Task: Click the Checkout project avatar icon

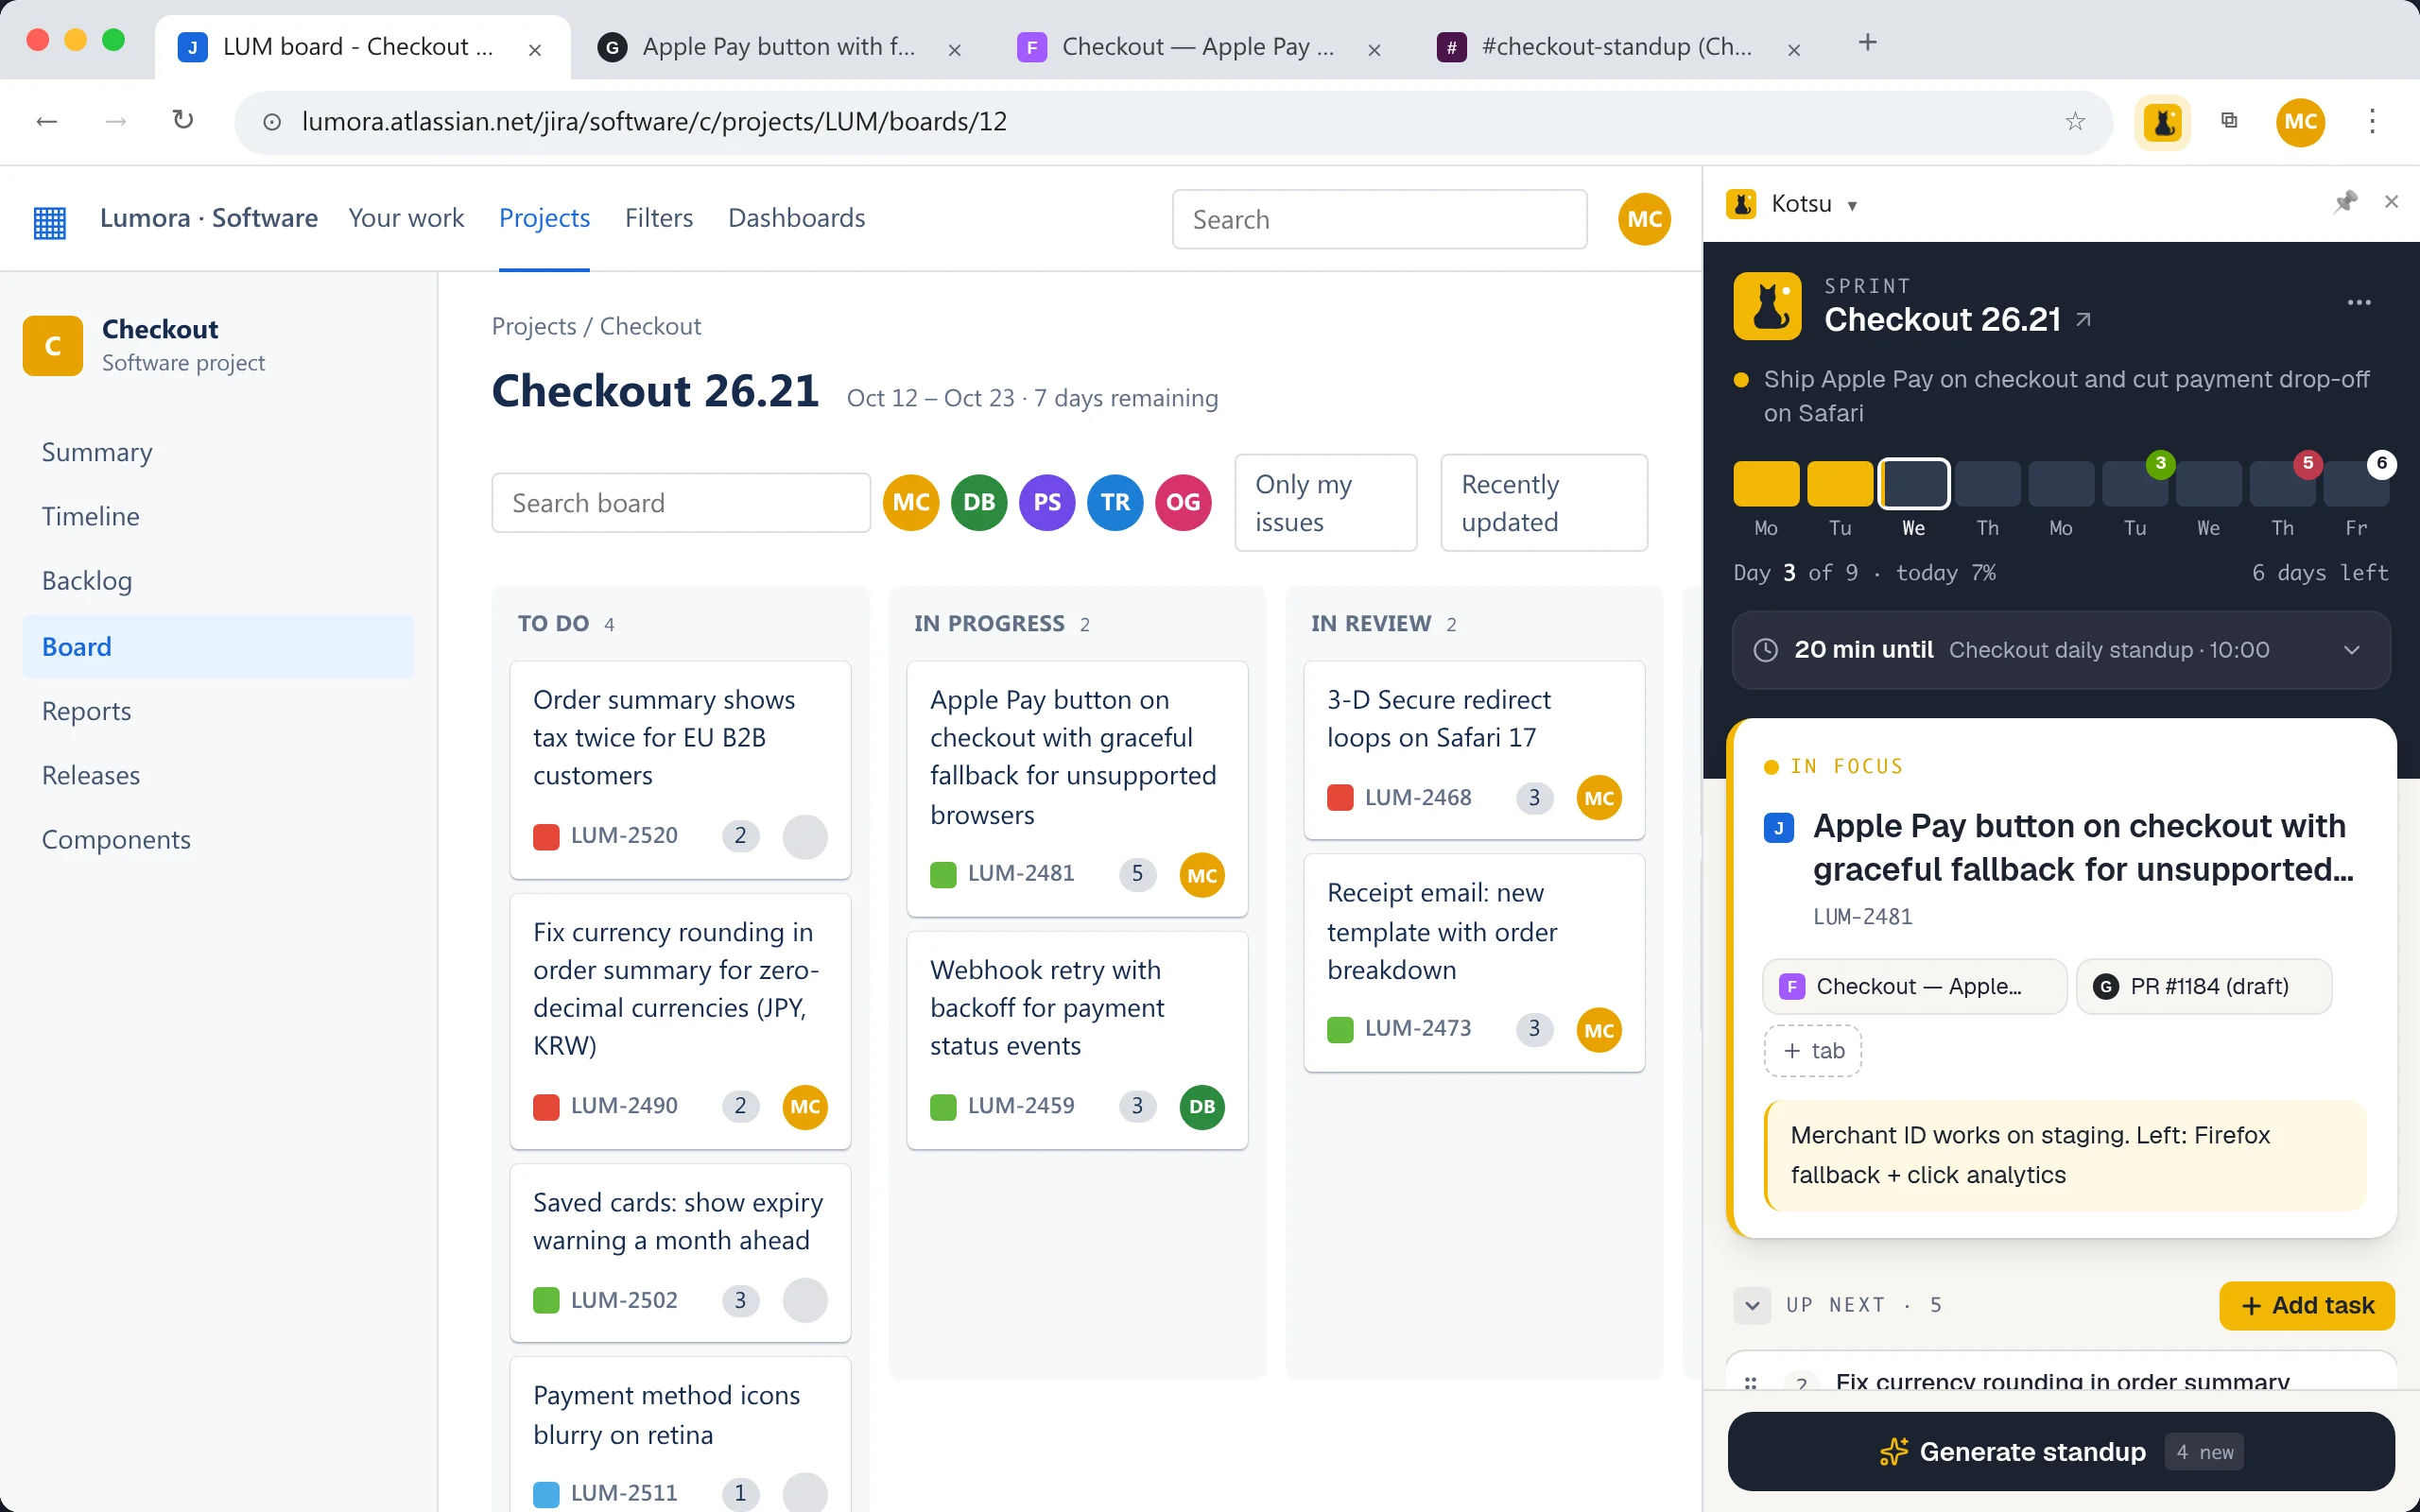Action: 53,346
